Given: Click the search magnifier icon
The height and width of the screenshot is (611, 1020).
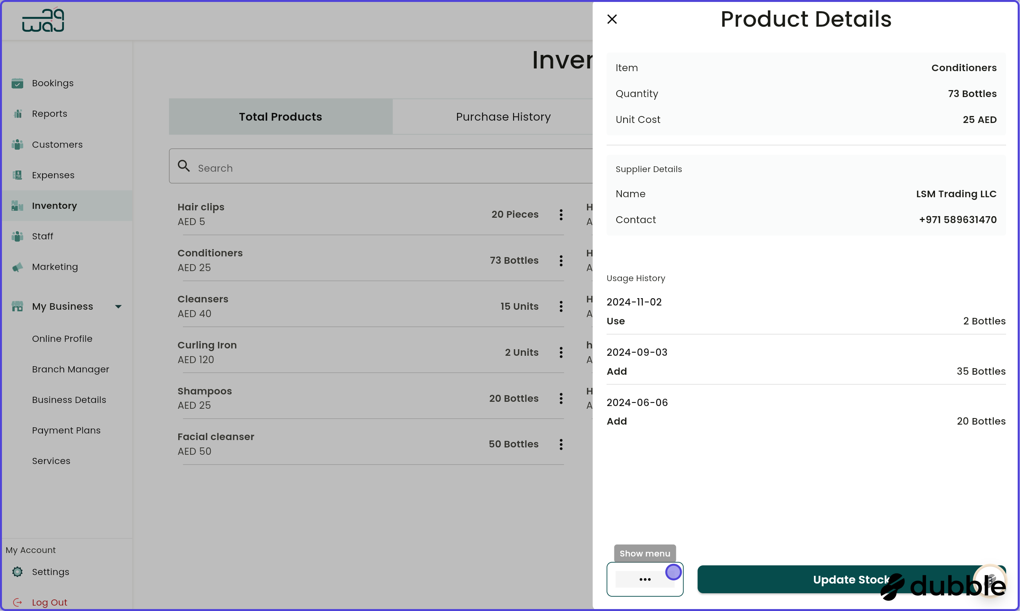Looking at the screenshot, I should point(184,166).
